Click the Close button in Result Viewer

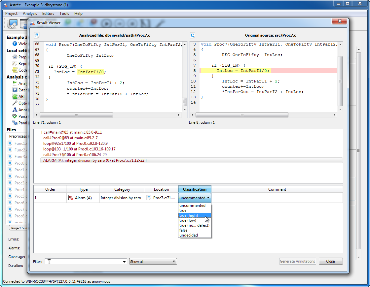tap(330, 261)
